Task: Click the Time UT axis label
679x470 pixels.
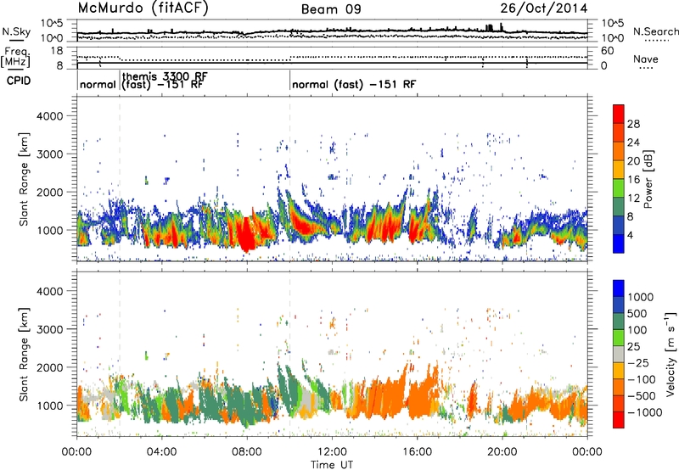Action: point(332,465)
